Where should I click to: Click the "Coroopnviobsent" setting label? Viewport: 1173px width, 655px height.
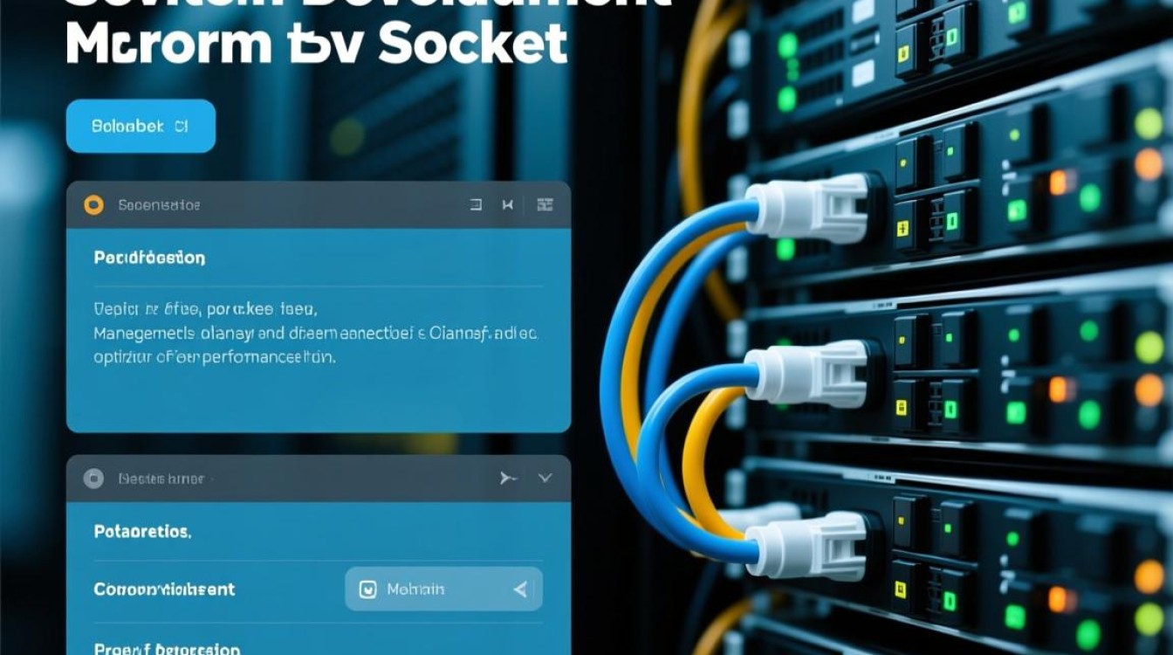pos(164,589)
